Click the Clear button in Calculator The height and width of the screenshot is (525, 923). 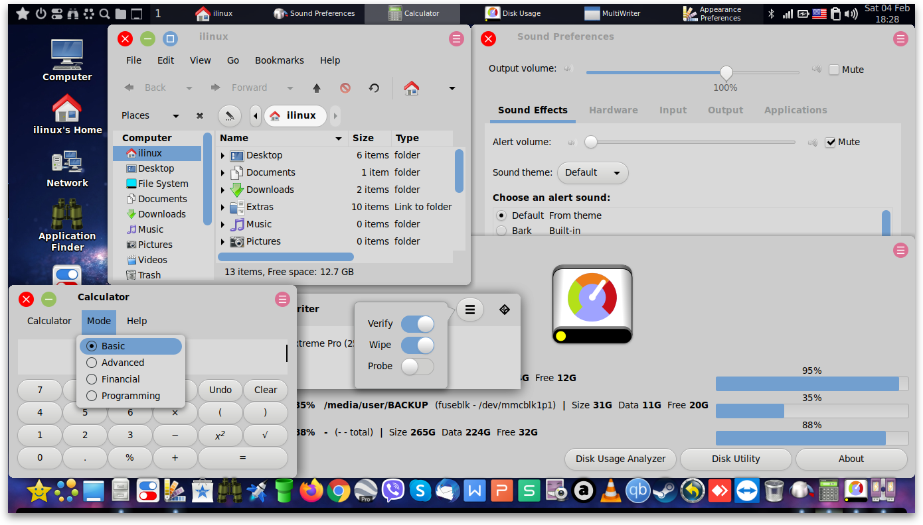tap(266, 390)
